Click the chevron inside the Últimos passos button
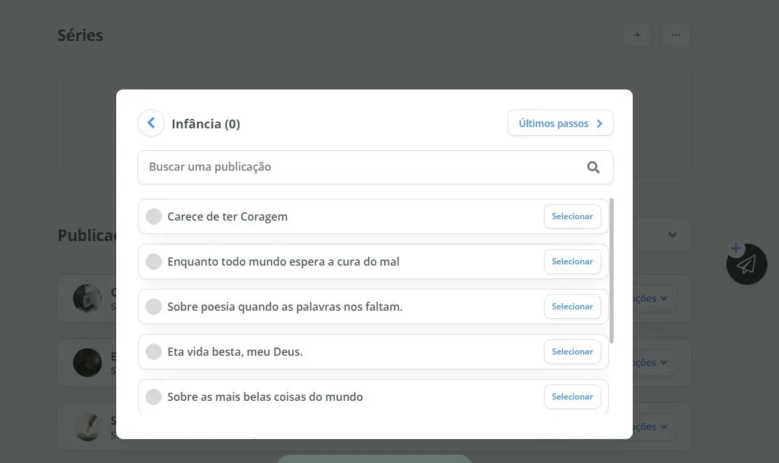 599,123
